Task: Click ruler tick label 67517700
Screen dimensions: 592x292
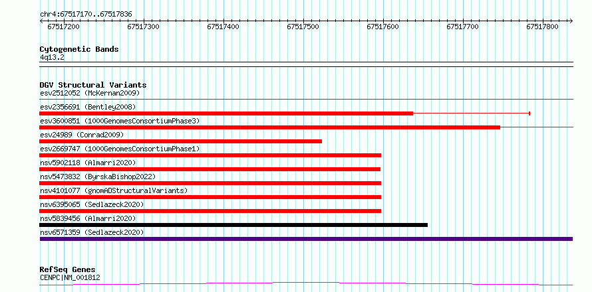Action: click(x=462, y=27)
